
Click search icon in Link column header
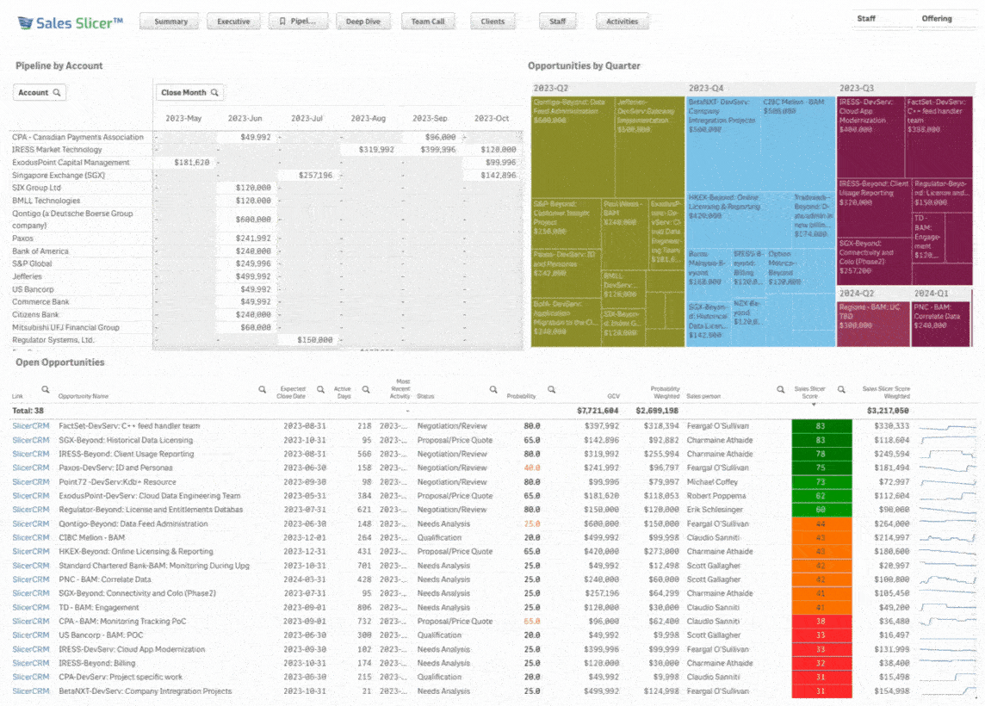(46, 389)
